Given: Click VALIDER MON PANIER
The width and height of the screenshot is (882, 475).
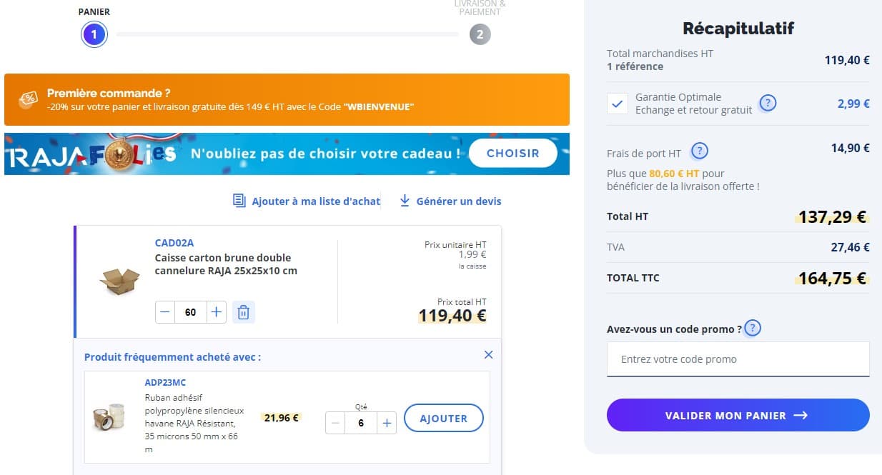Looking at the screenshot, I should click(738, 414).
